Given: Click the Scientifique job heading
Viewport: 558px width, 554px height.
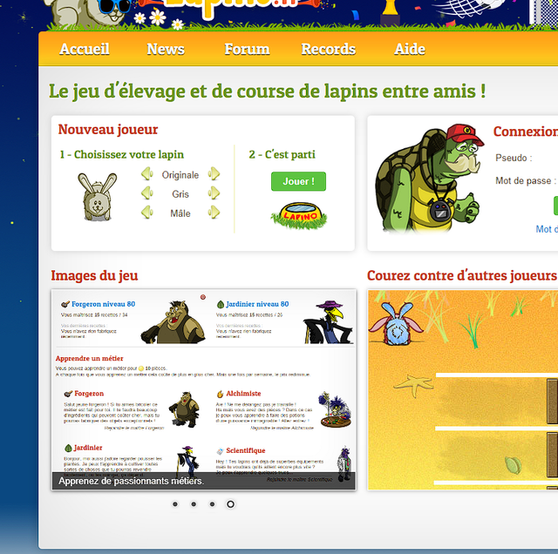Looking at the screenshot, I should click(246, 450).
